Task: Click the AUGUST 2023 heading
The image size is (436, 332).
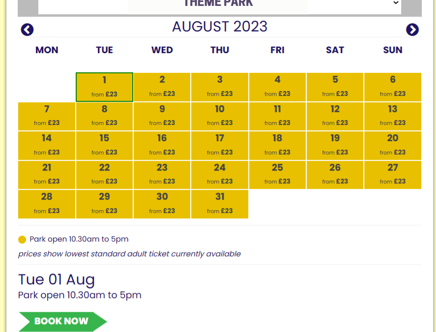Action: tap(219, 27)
